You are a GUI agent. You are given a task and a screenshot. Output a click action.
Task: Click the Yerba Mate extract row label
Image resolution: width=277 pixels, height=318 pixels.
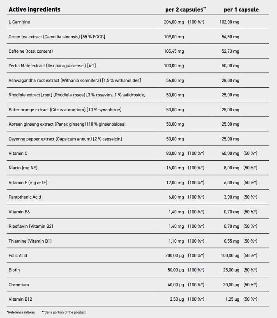[x=52, y=65]
